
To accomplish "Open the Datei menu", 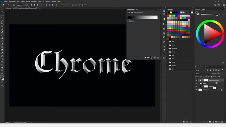I will point(6,1).
